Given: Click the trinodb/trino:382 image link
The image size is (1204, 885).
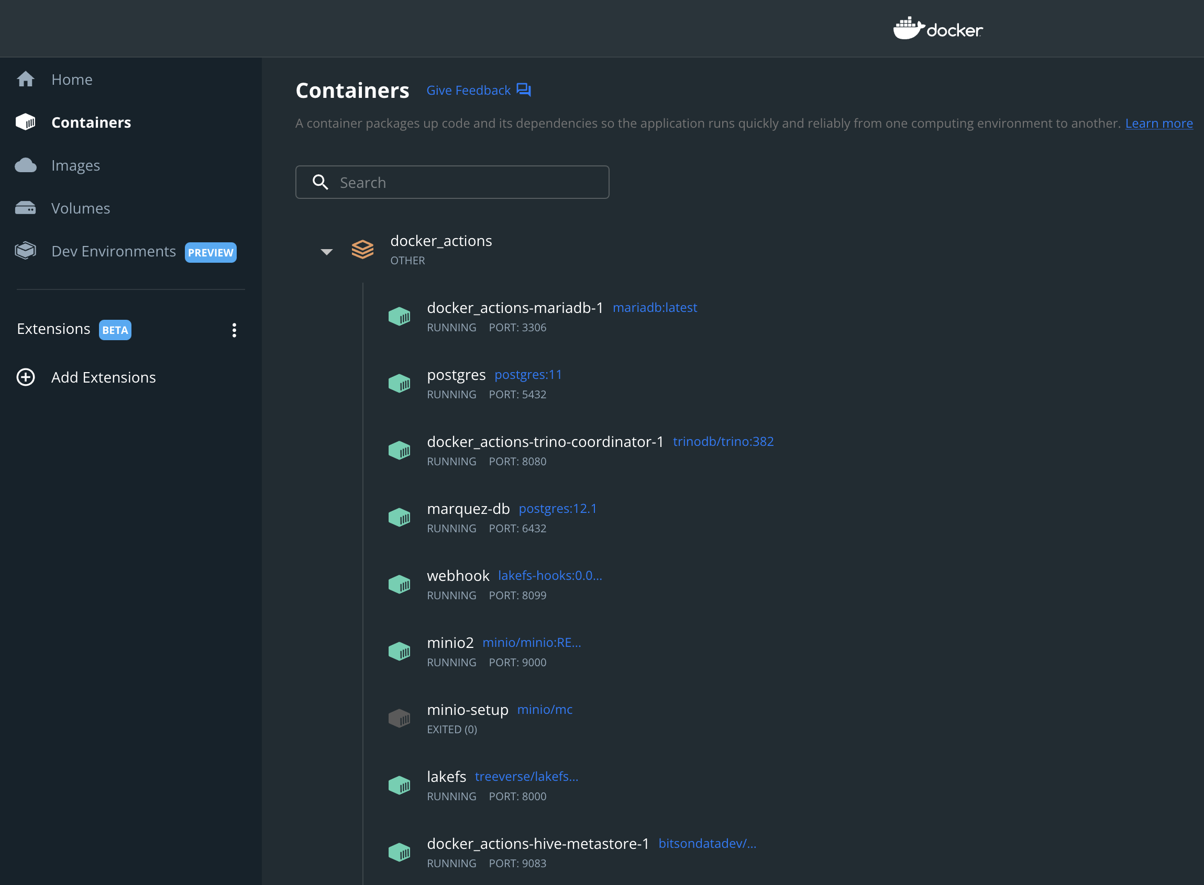Looking at the screenshot, I should coord(723,441).
